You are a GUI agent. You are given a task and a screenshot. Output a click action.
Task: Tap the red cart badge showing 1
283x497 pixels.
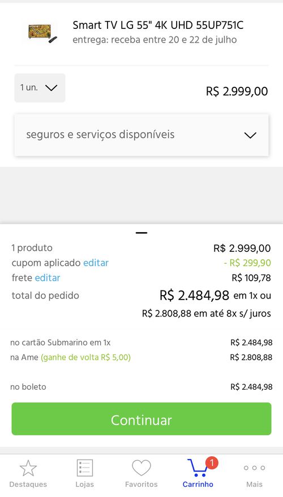tap(212, 463)
